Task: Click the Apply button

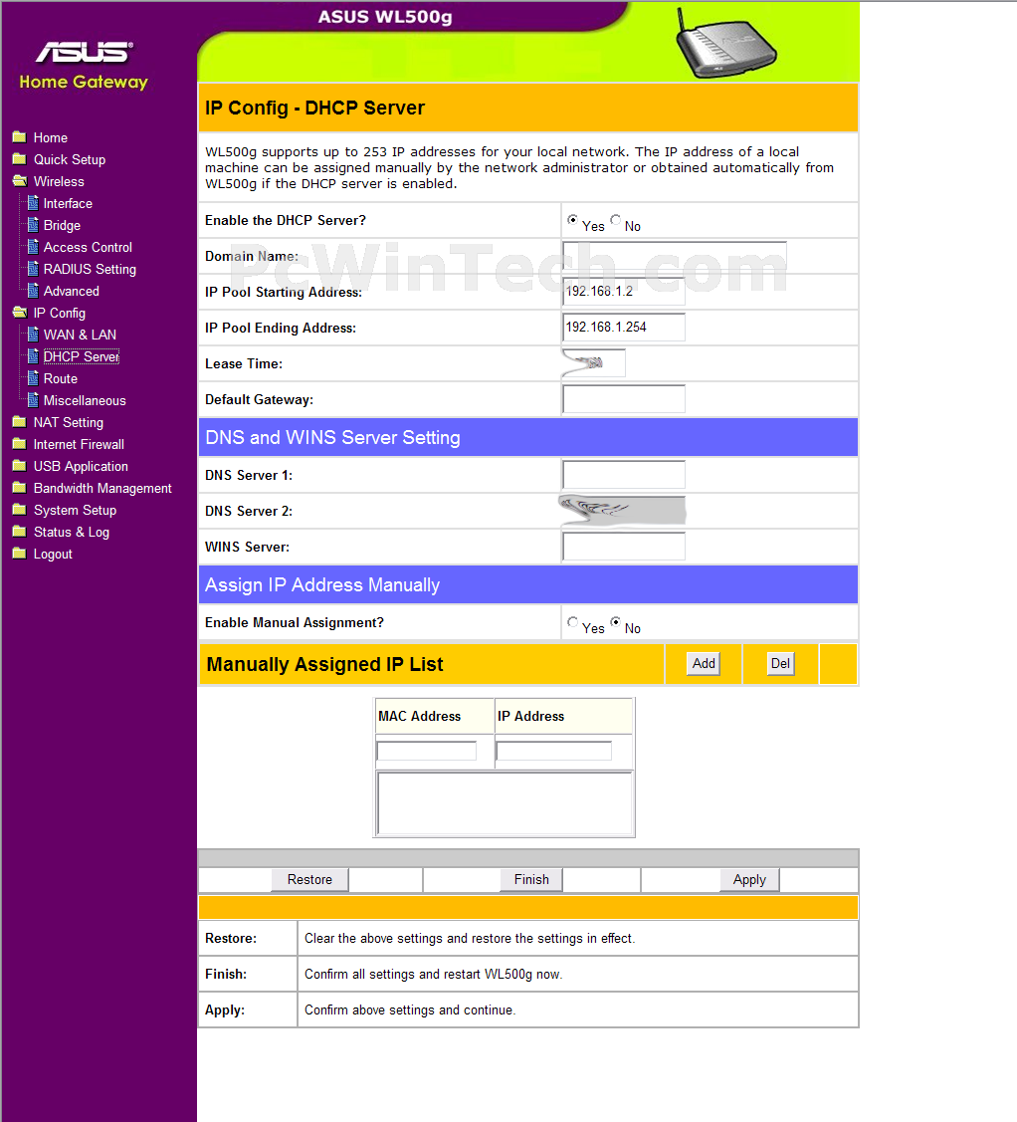Action: pyautogui.click(x=749, y=879)
